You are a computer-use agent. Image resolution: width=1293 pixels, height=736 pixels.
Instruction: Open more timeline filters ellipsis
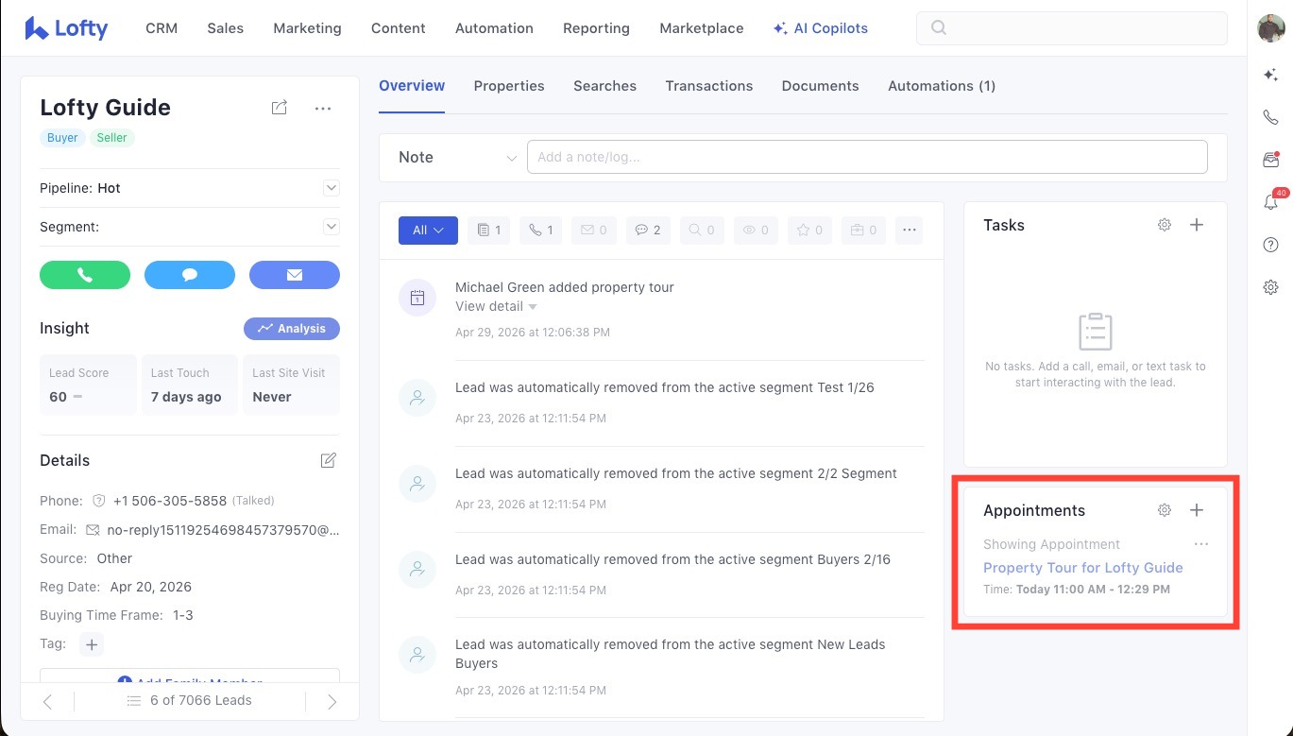tap(910, 230)
